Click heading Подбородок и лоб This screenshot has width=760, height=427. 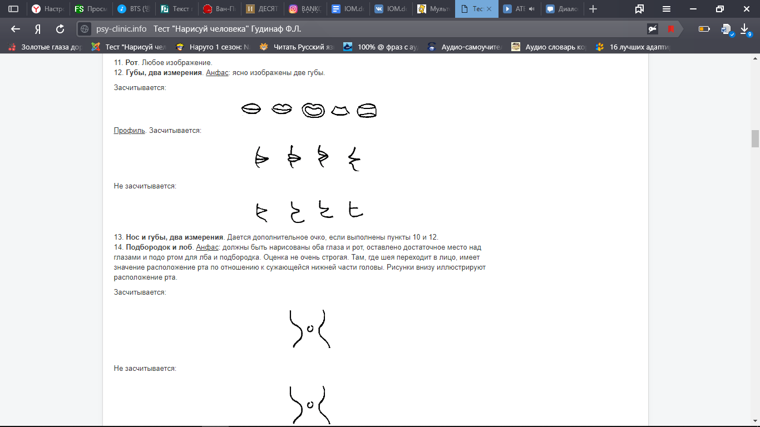click(x=159, y=247)
